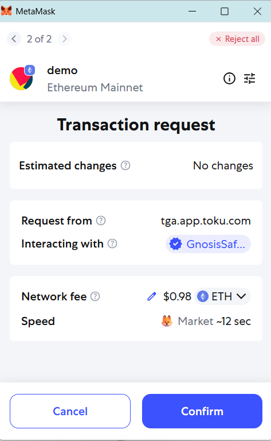Click the tga.app.toku.com origin text
This screenshot has height=441, width=271.
(206, 221)
